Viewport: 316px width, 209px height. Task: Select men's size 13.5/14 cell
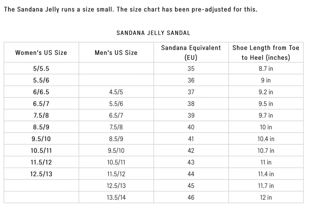coord(116,197)
